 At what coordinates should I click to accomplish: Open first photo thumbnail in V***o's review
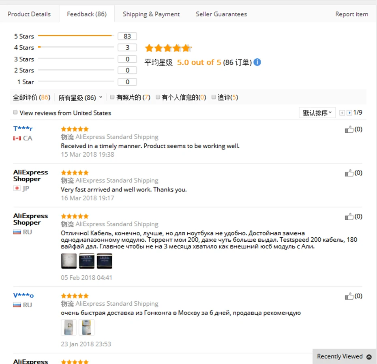pyautogui.click(x=69, y=327)
